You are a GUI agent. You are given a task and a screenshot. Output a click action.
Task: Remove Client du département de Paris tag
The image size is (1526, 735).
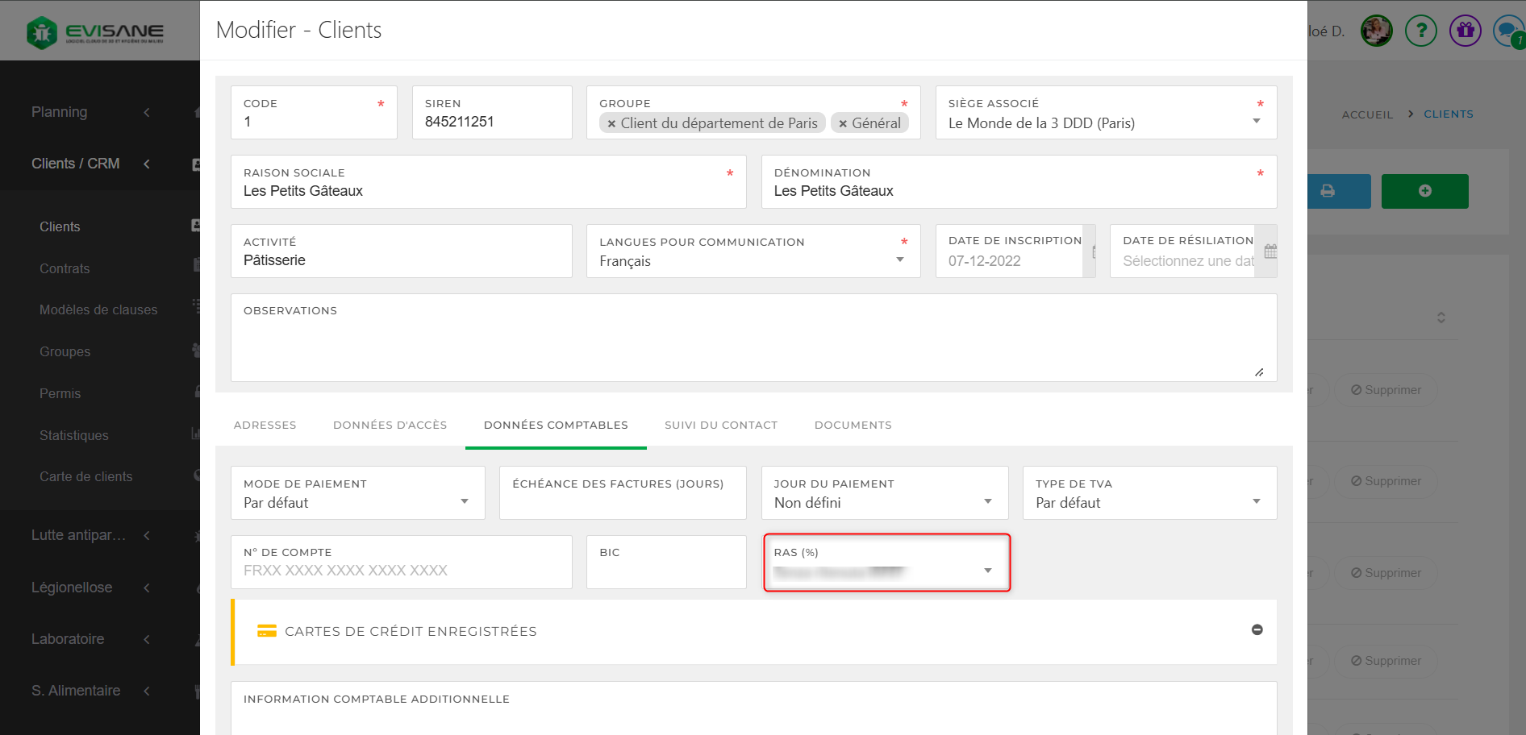(x=611, y=124)
